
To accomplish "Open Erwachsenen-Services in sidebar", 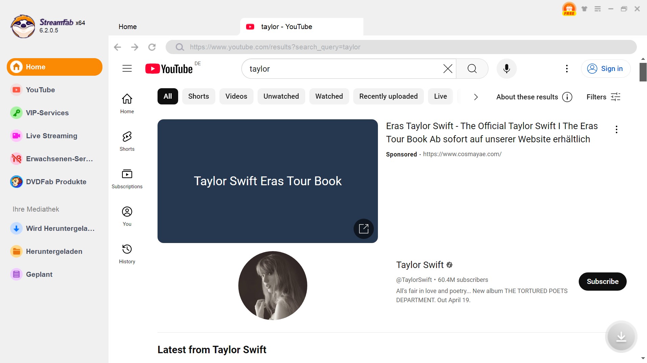I will (54, 159).
